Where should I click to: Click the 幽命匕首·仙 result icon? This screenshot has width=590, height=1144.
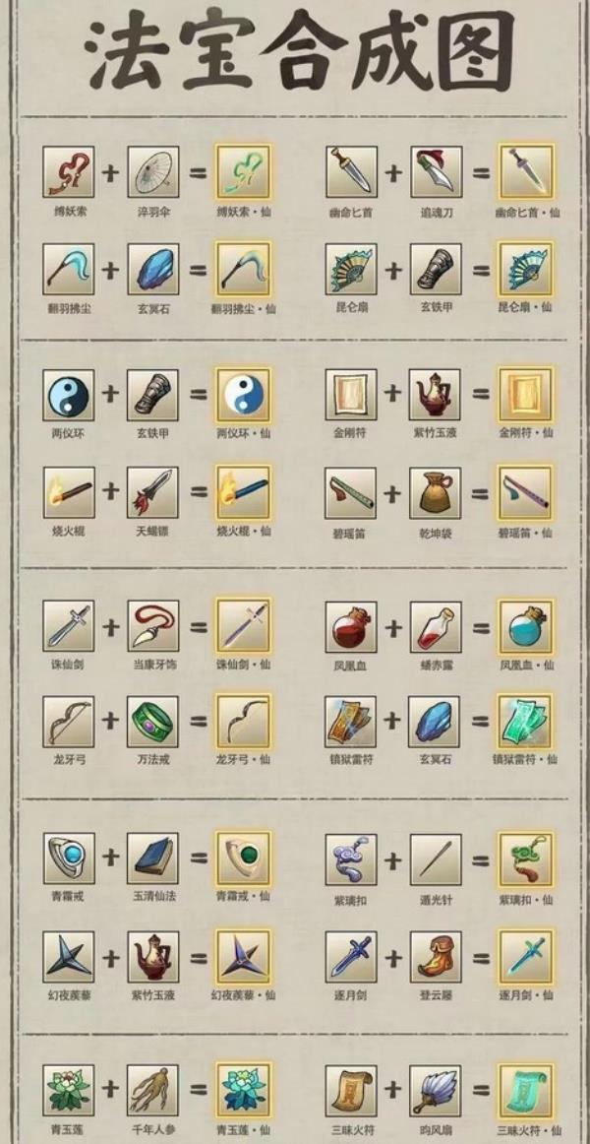click(x=526, y=171)
